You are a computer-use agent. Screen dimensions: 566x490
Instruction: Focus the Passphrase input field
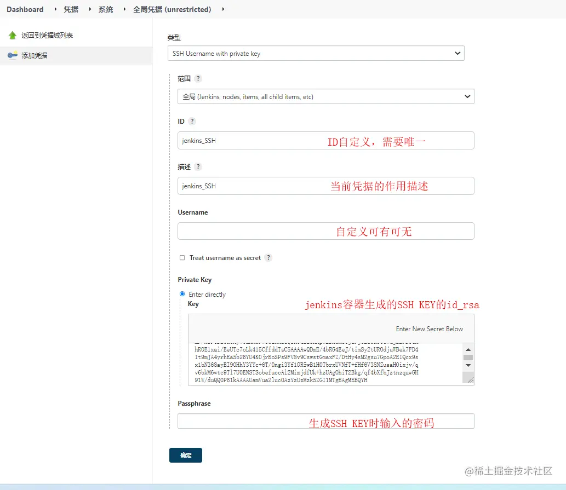click(325, 421)
